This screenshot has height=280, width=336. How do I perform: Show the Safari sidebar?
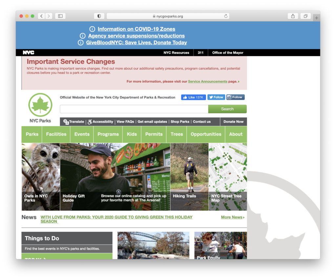point(60,16)
